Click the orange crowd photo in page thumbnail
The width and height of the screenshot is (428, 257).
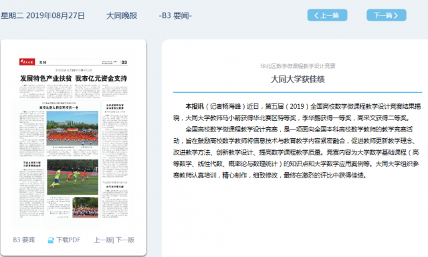[x=72, y=128]
